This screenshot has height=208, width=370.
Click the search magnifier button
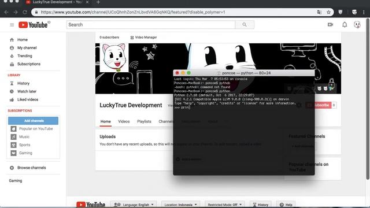pyautogui.click(x=245, y=24)
